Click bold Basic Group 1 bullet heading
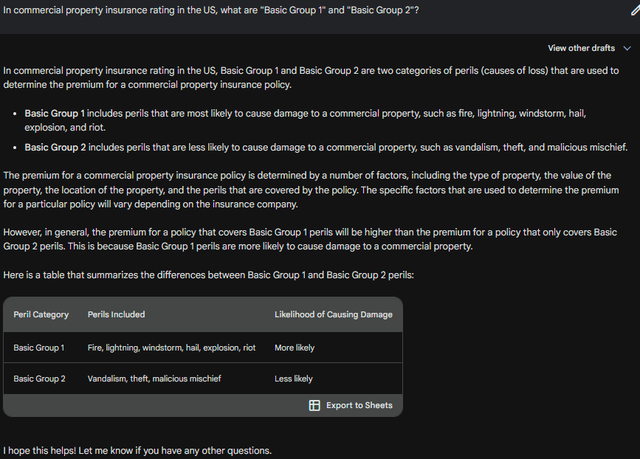Viewport: 640px width, 459px height. (55, 114)
